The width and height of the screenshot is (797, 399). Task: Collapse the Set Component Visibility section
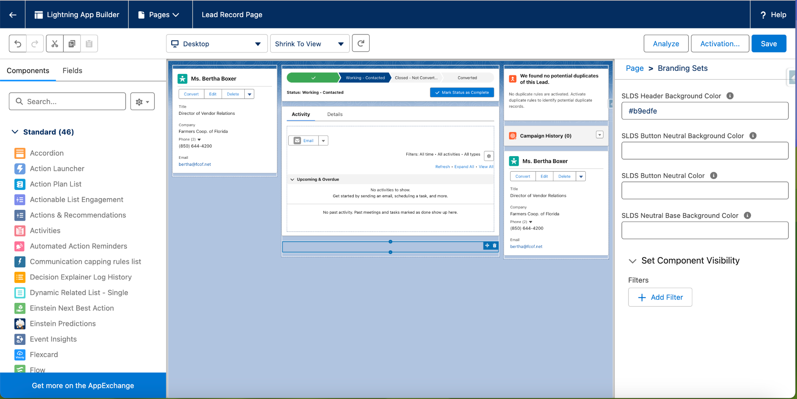coord(633,261)
